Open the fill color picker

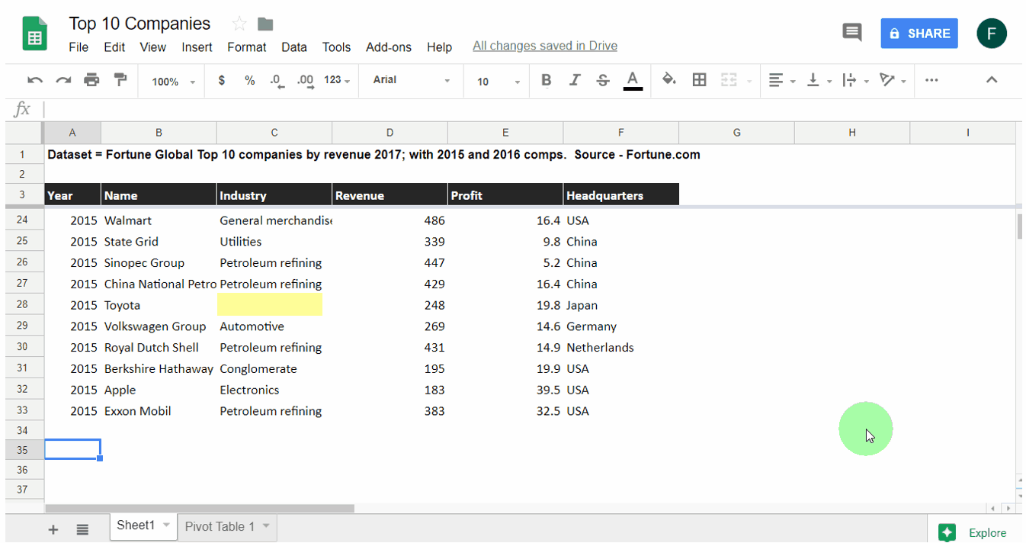[x=669, y=79]
